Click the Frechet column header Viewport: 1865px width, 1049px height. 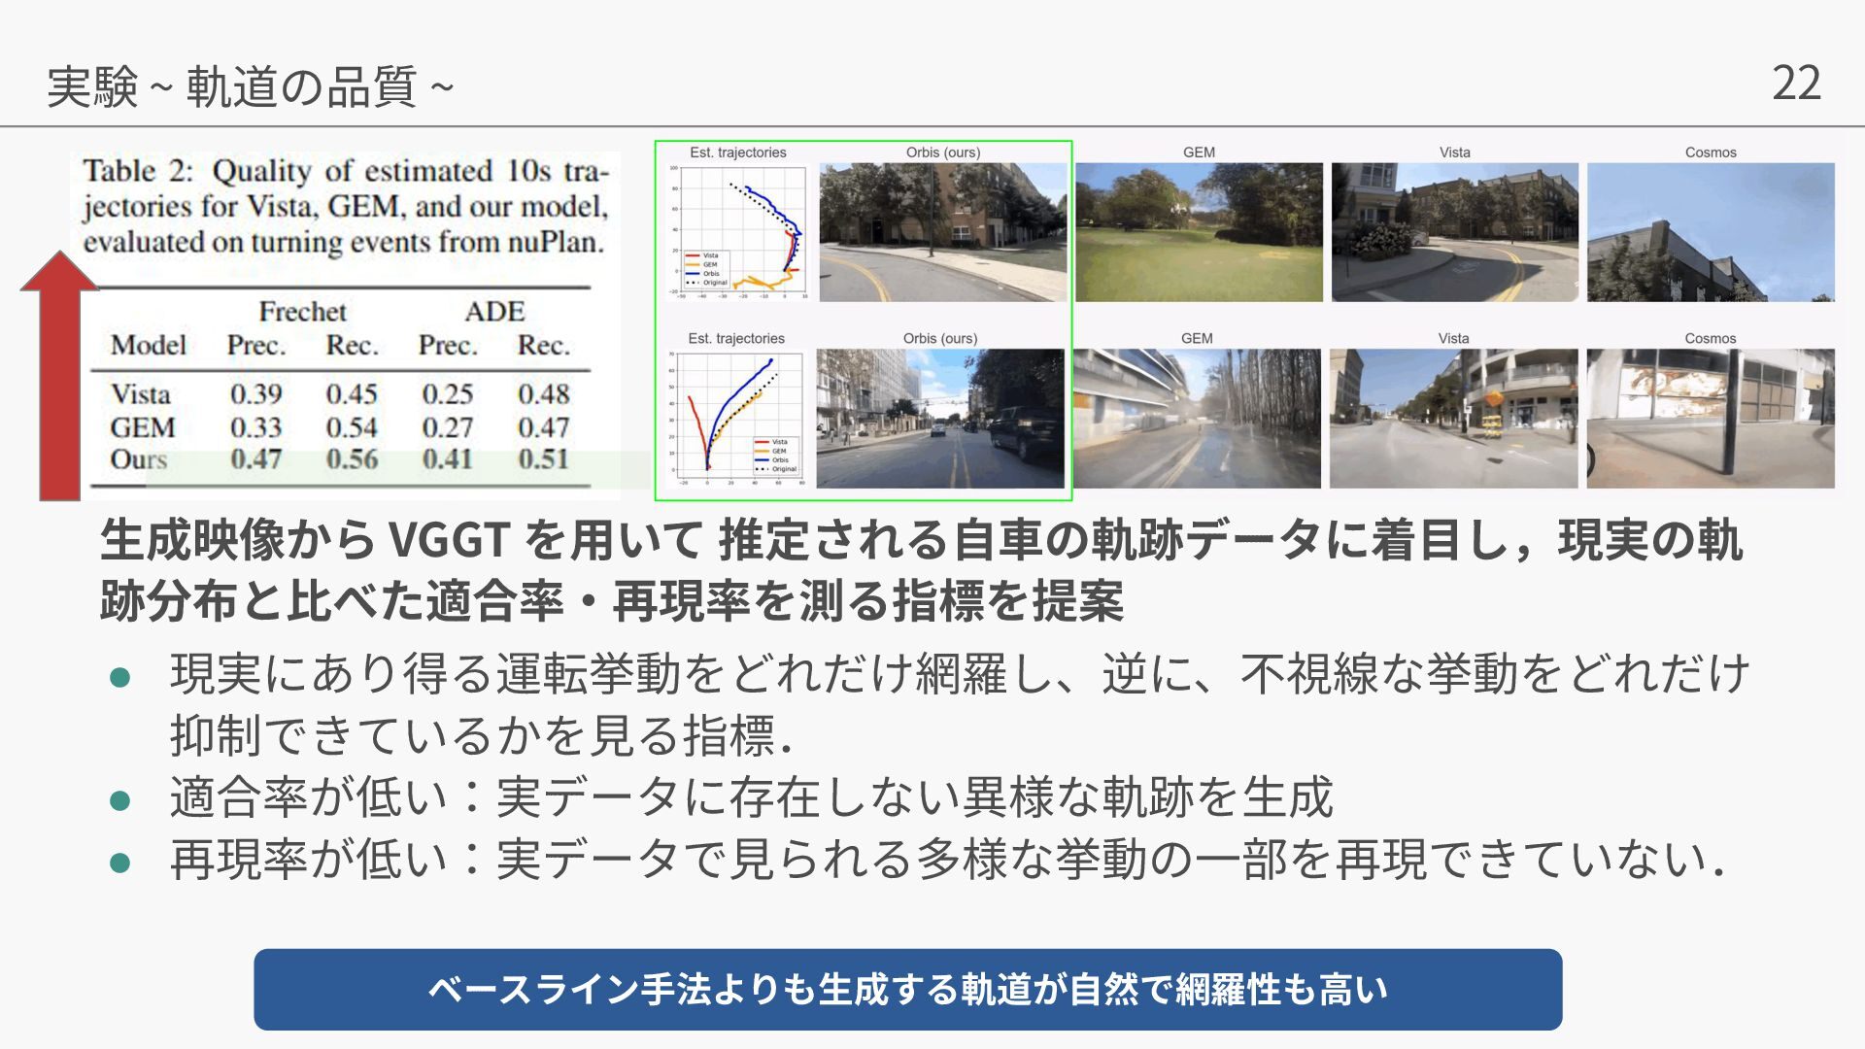(x=302, y=312)
